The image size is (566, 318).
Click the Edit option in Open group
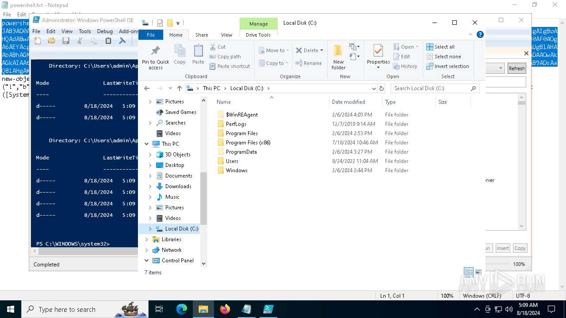pyautogui.click(x=402, y=57)
